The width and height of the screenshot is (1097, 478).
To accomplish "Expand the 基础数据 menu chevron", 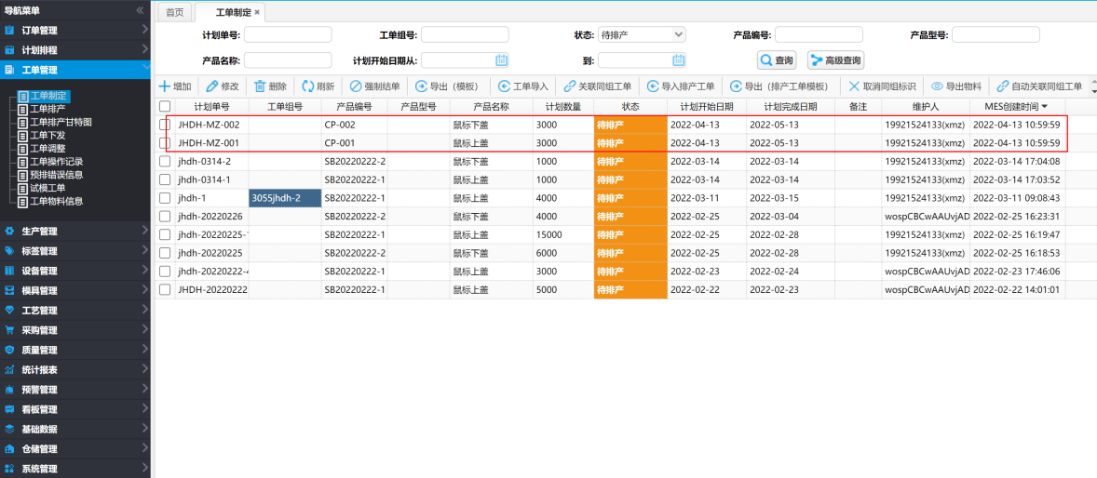I will coord(144,428).
